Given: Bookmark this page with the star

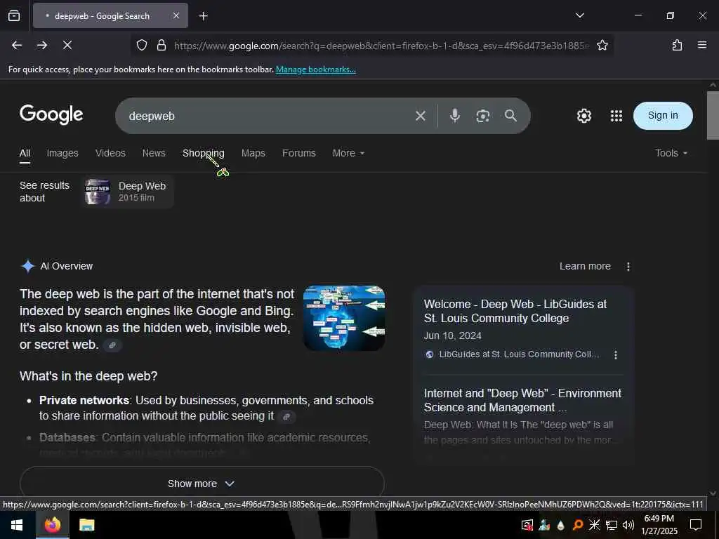Looking at the screenshot, I should click(x=602, y=45).
